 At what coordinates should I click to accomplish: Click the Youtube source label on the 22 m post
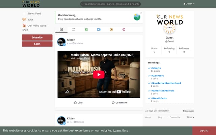click(79, 122)
